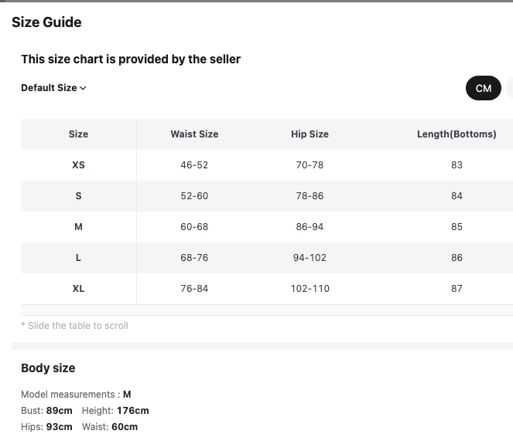
Task: Click the Length(Bottoms) column header
Action: tap(457, 134)
